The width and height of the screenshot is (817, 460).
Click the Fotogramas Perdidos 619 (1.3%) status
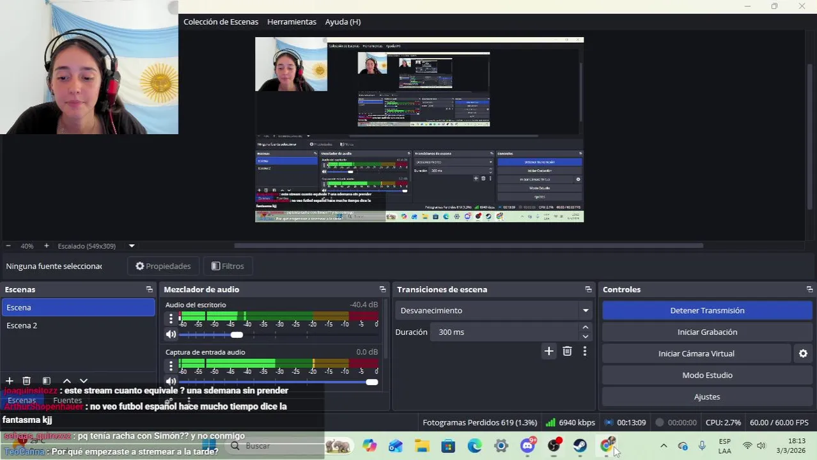tap(479, 422)
